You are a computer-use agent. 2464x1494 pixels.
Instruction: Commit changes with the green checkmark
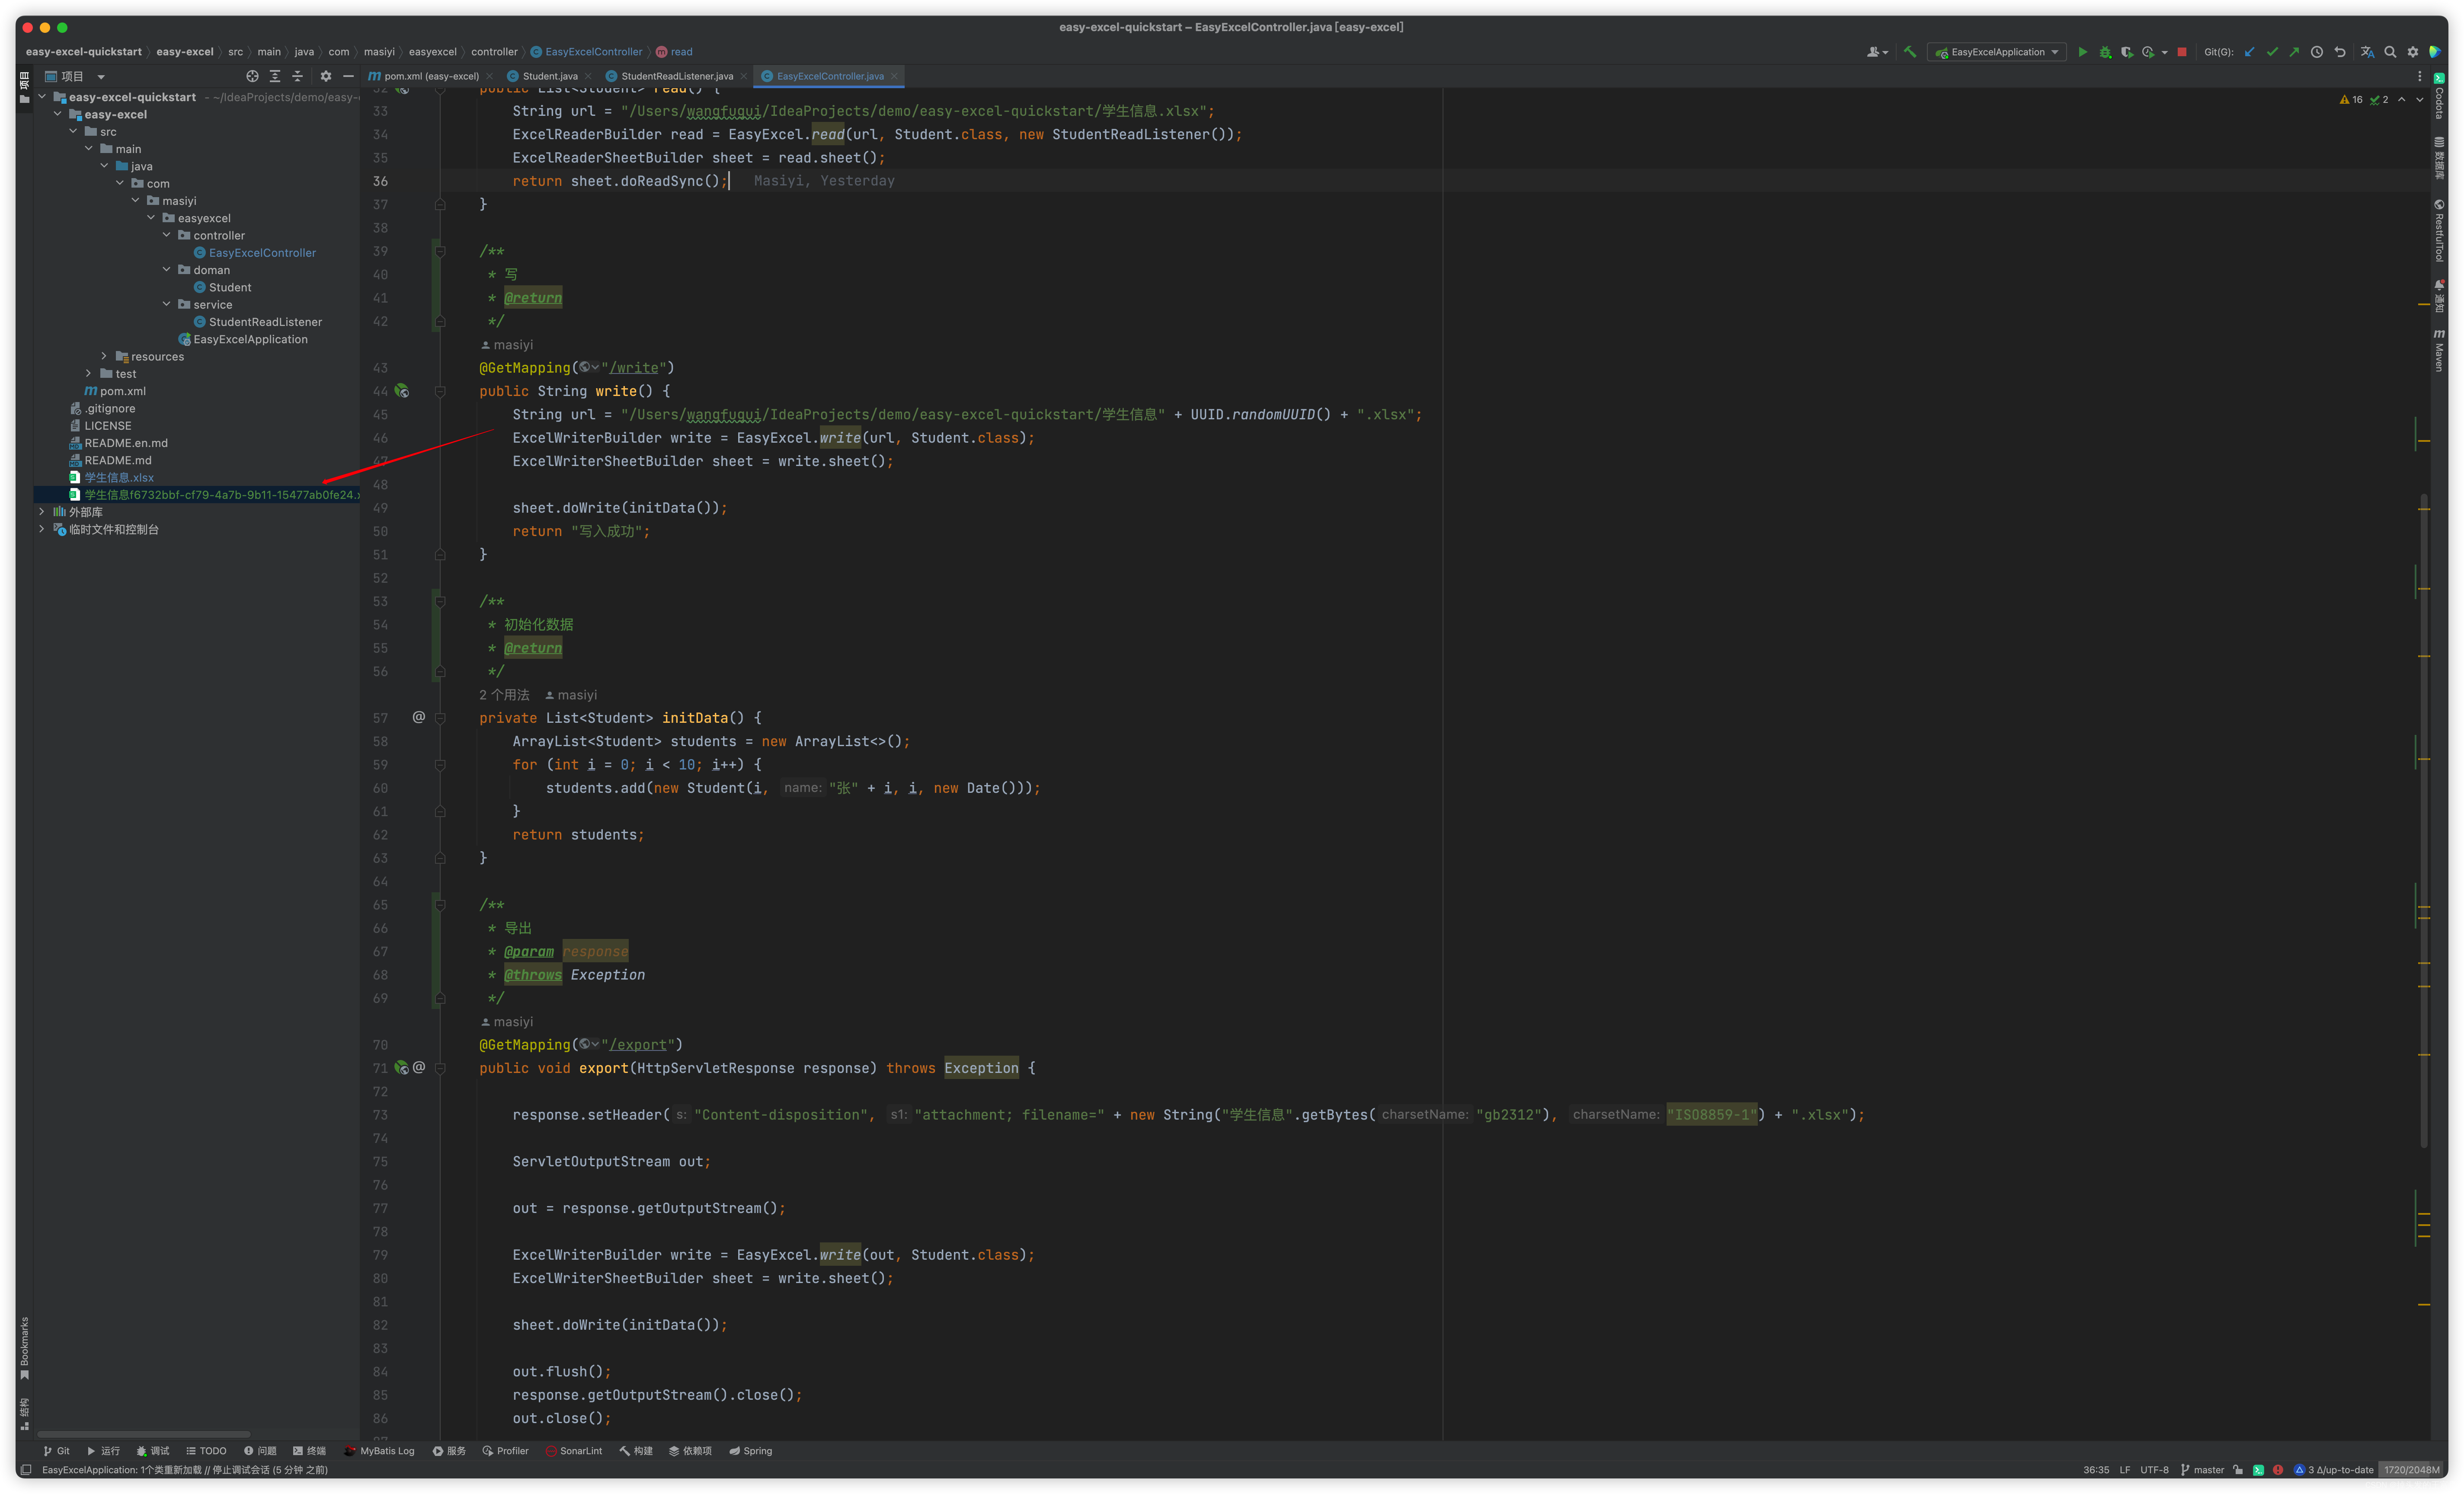(x=2272, y=52)
